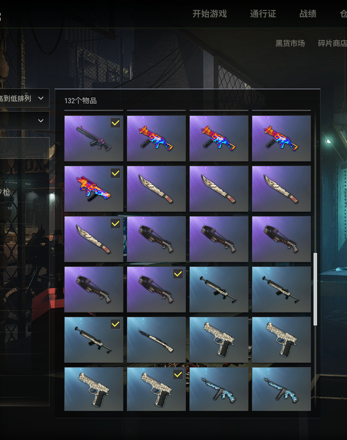Go to the 通行证 pass page
The height and width of the screenshot is (440, 347).
(263, 13)
